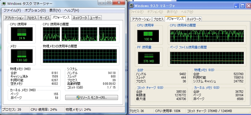This screenshot has height=115, width=251.
Task: Click the resize grip of the left Task Manager
Action: point(123,111)
